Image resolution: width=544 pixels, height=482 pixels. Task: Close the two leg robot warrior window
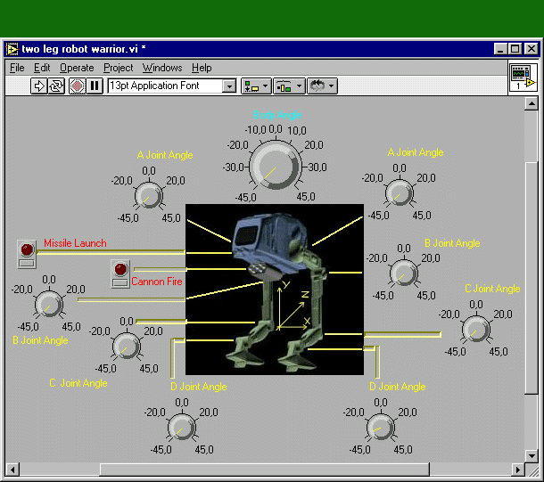coord(532,49)
